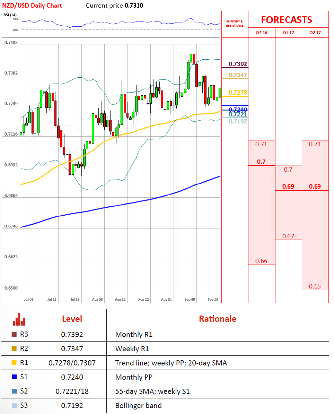Click the R2 gold color square
Screen dimensions: 334x414
[x=14, y=348]
